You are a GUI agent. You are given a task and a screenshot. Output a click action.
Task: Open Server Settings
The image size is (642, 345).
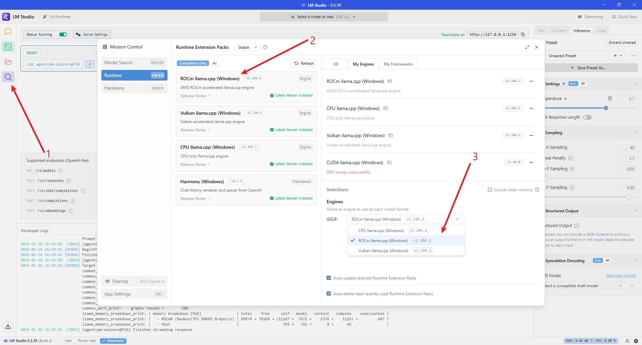click(92, 34)
